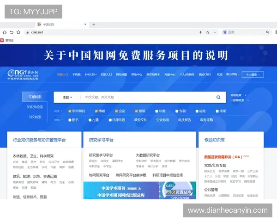This screenshot has height=222, width=277.
Task: Click the 企业标准 database link
Action: [163, 120]
